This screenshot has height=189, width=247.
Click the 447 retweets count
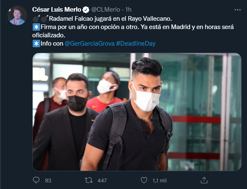click(102, 180)
